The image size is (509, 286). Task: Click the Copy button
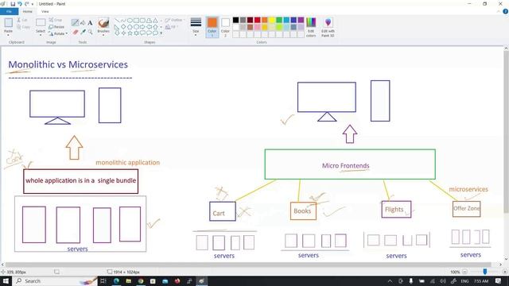coord(23,27)
